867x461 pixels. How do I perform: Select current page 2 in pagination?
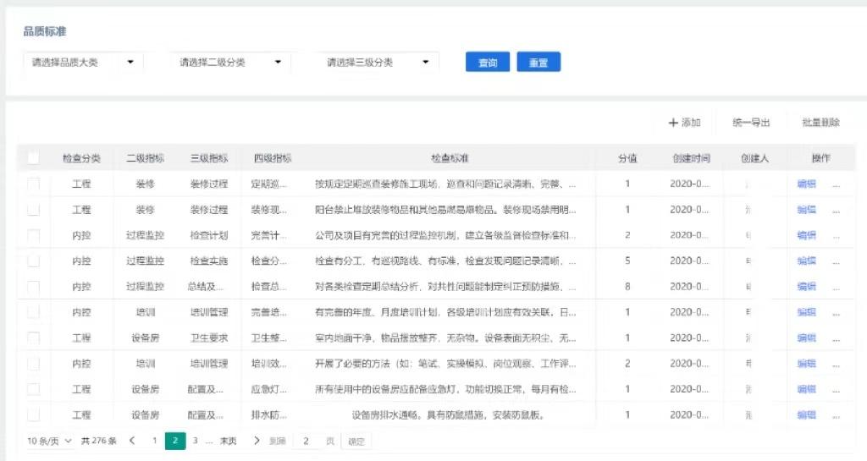click(x=175, y=441)
